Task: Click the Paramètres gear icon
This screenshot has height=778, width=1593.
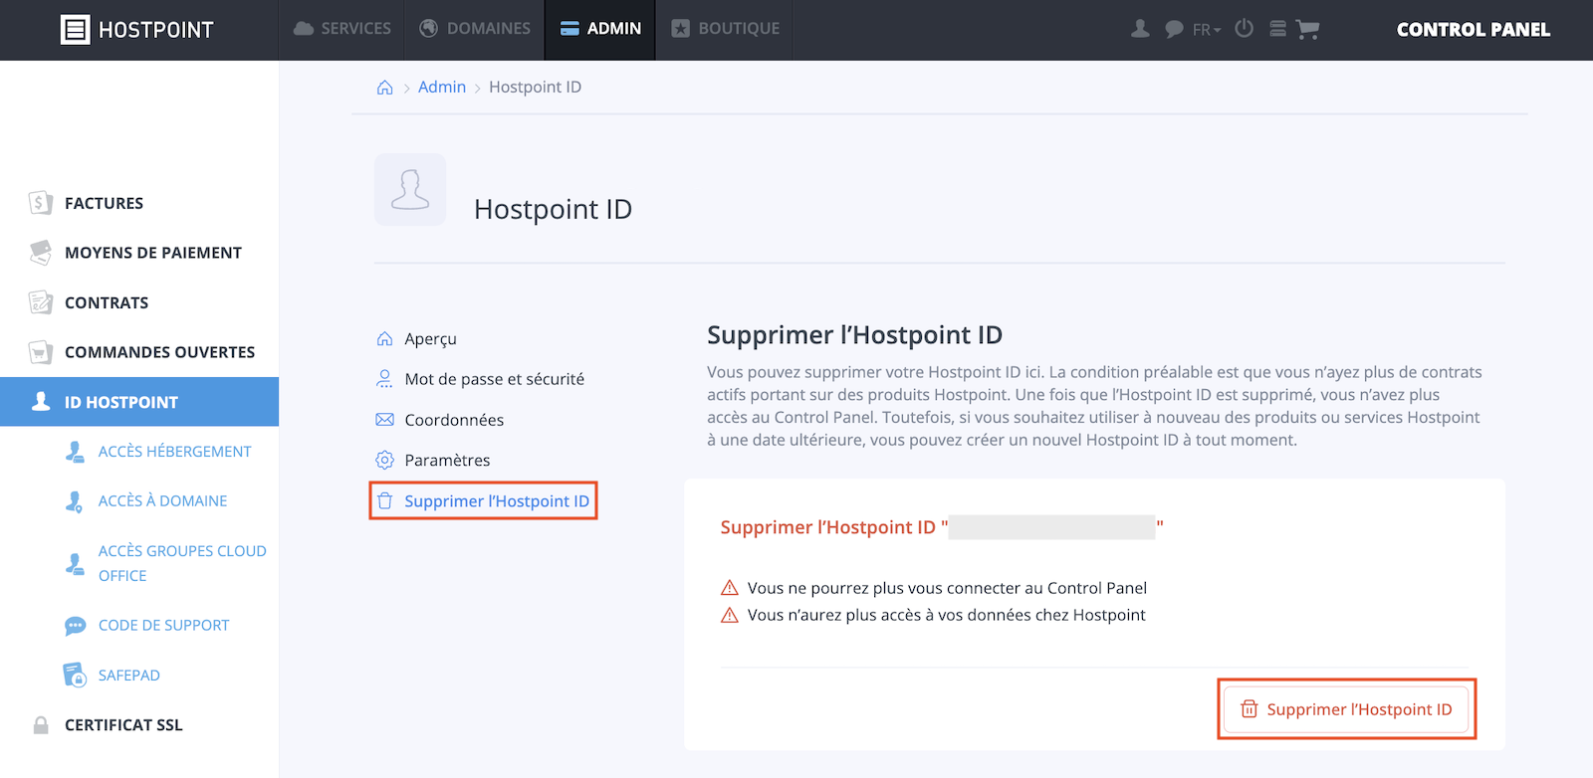Action: point(384,460)
